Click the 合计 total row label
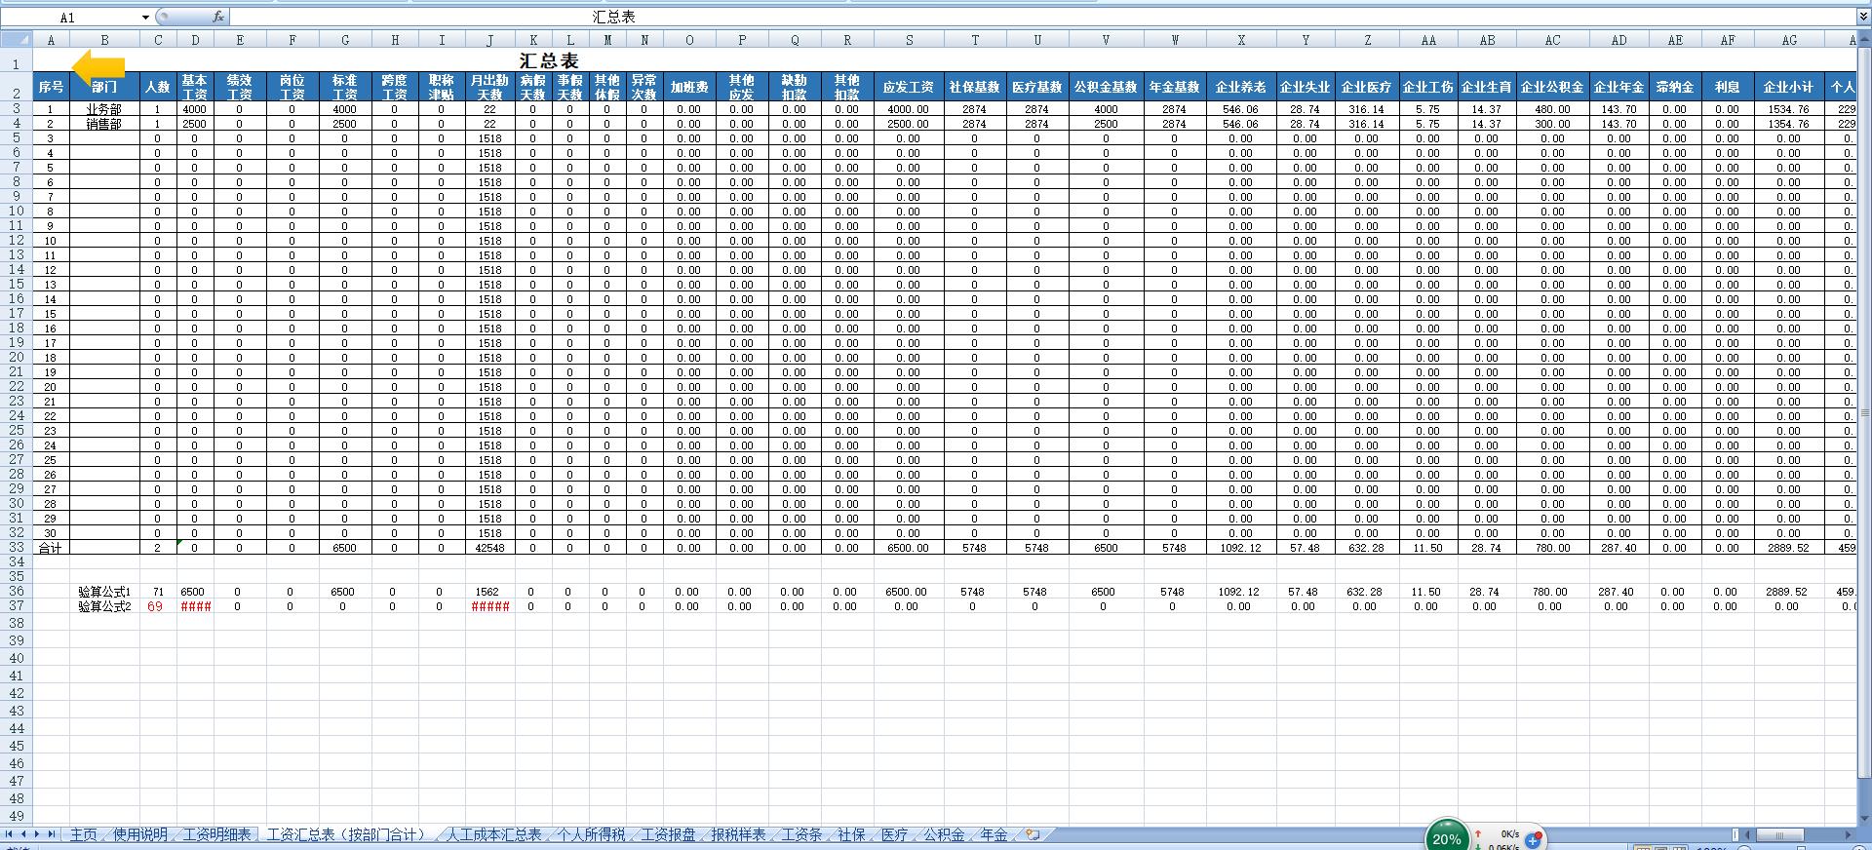Screen dimensions: 1872x850 pyautogui.click(x=51, y=548)
